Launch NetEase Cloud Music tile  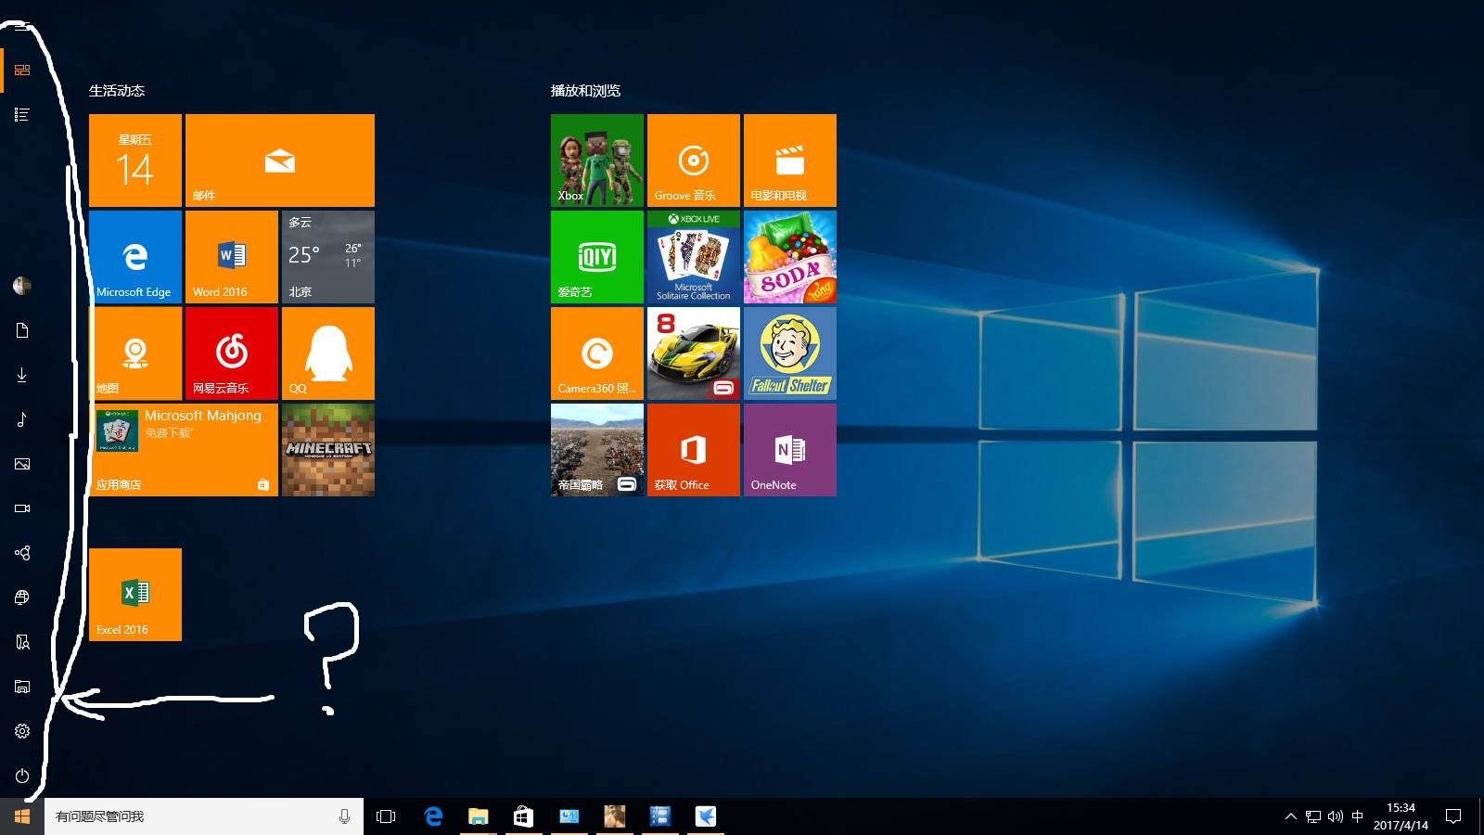(x=232, y=353)
